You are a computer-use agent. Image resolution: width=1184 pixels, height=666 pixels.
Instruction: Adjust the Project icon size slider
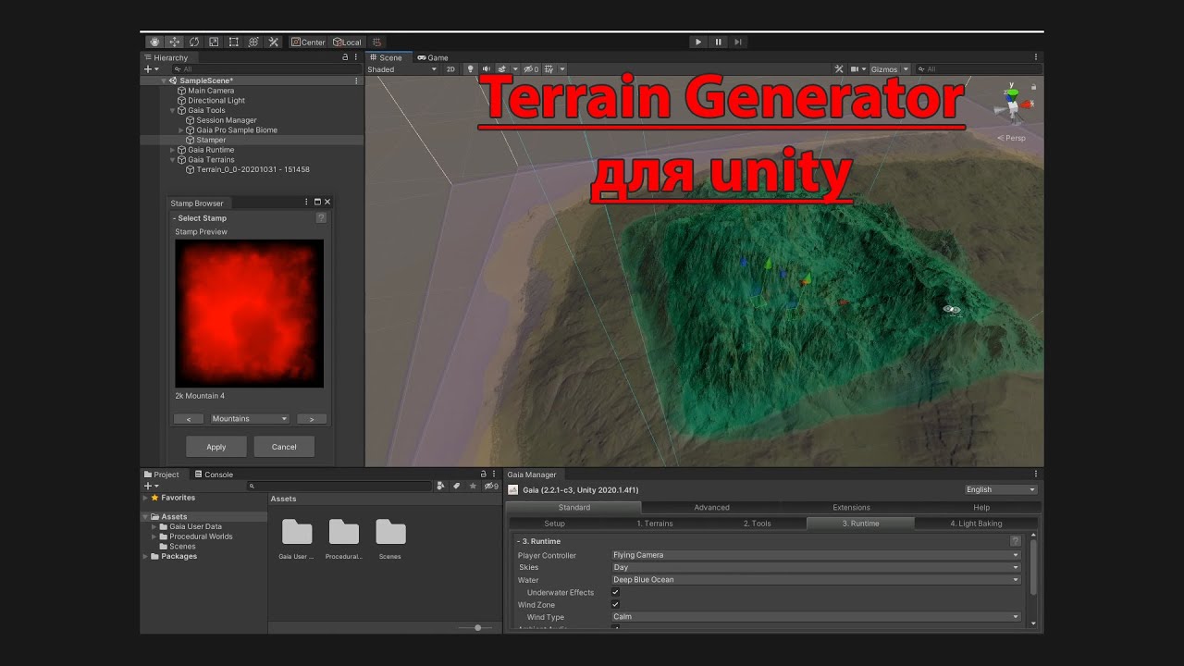476,628
